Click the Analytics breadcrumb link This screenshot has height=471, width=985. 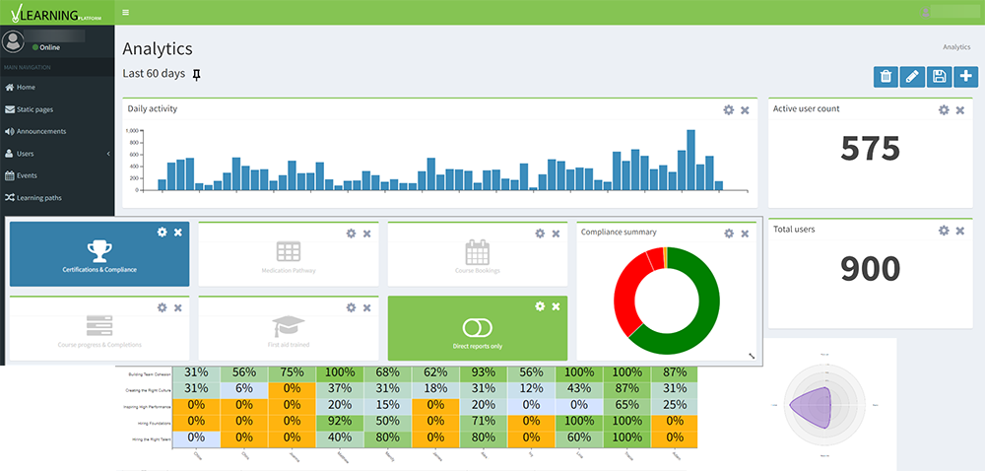click(956, 47)
